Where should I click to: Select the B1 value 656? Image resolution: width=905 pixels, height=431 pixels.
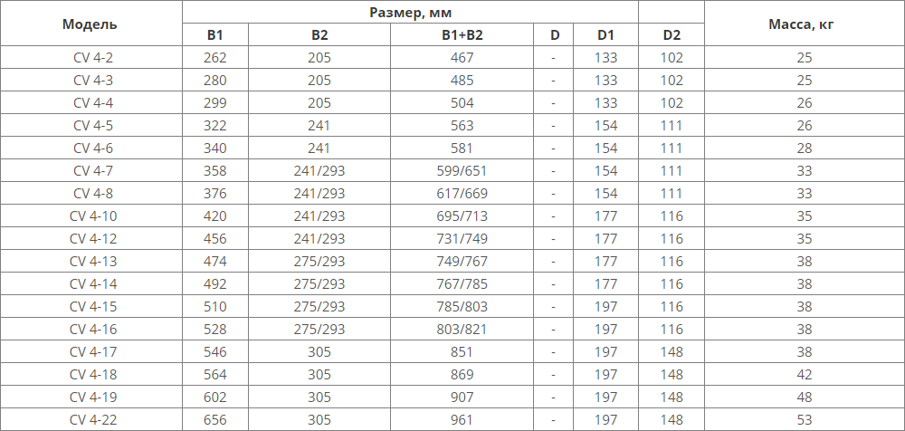[x=214, y=420]
